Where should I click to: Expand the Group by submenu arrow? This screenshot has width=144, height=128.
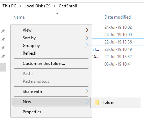87,46
